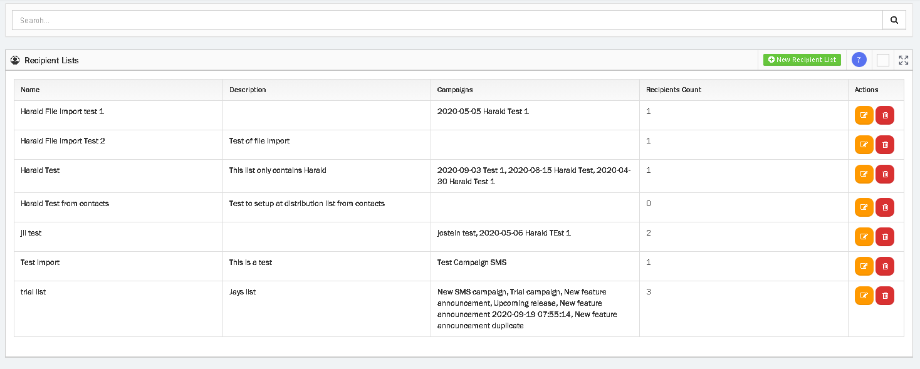Create a New Recipient List
920x369 pixels.
tap(802, 60)
